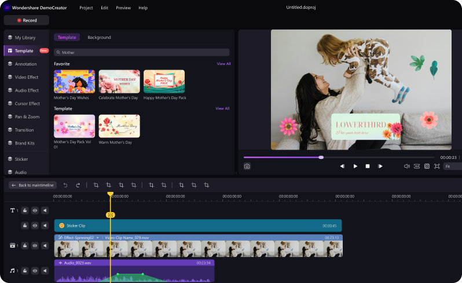462x283 pixels.
Task: Click the fullscreen icon left of Fit
Action: (437, 166)
